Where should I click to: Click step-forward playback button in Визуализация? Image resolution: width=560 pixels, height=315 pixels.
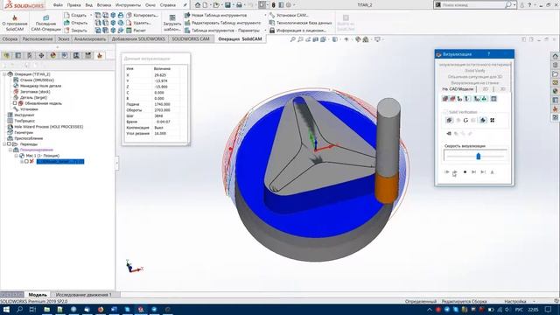click(x=474, y=172)
